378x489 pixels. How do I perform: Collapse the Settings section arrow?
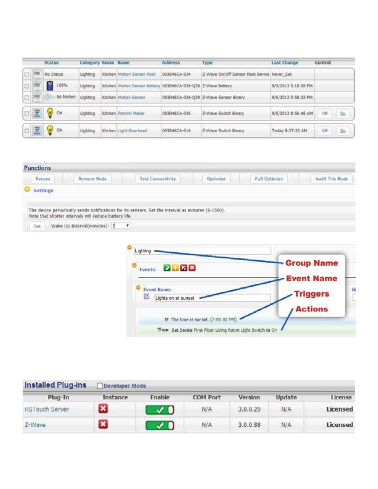[27, 189]
